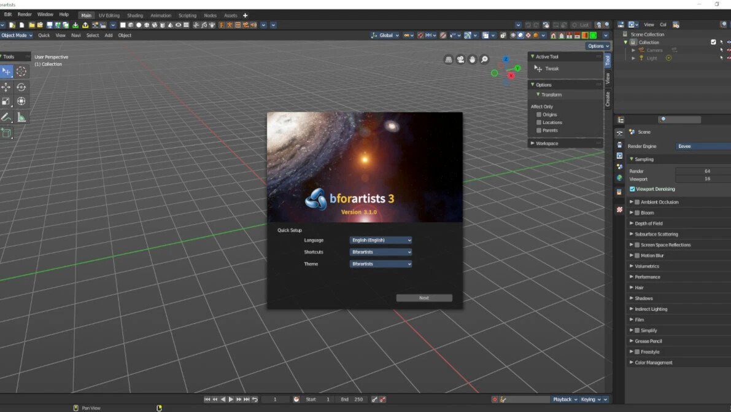731x412 pixels.
Task: Uncheck Viewport Denoising
Action: click(x=632, y=190)
